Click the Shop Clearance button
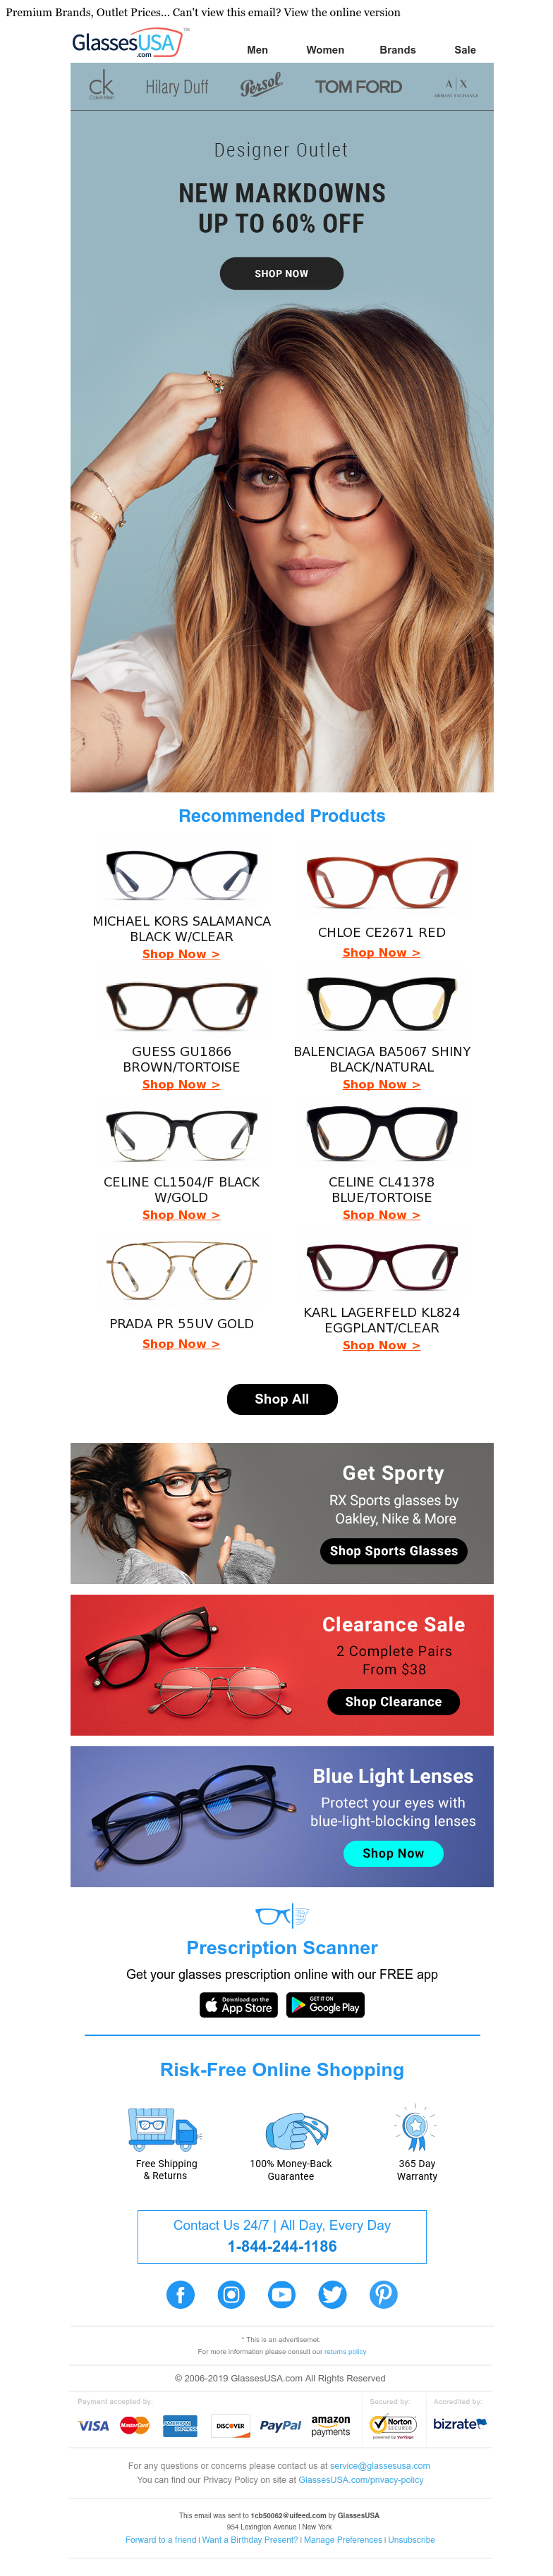The image size is (553, 2576). (x=394, y=1701)
